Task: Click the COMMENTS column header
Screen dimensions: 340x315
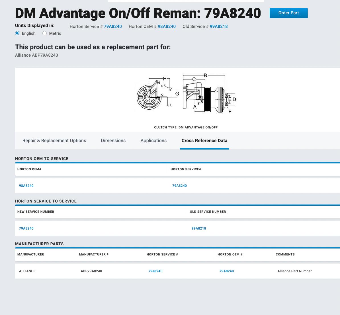Action: coord(285,254)
